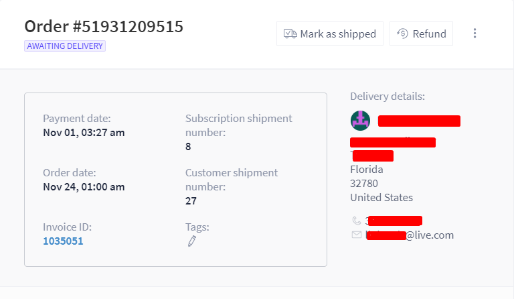This screenshot has width=514, height=299.
Task: Edit tags with the pencil icon
Action: [x=192, y=241]
